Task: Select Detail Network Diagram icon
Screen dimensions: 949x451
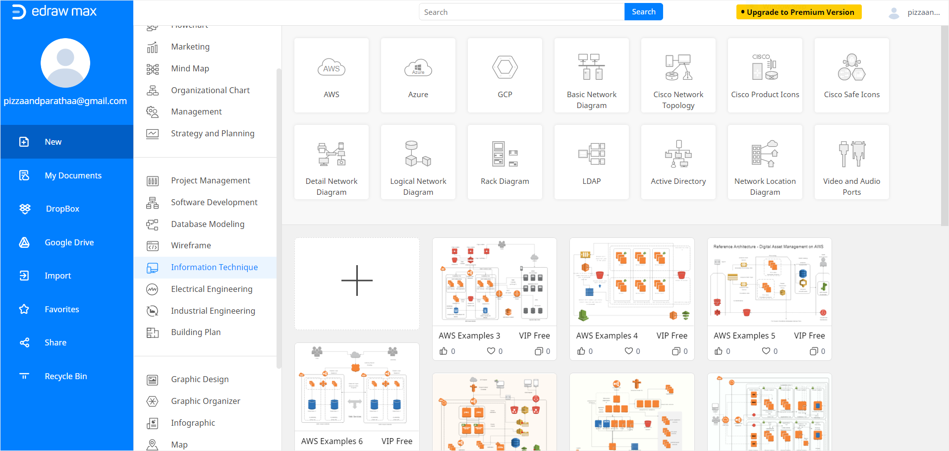Action: (x=331, y=154)
